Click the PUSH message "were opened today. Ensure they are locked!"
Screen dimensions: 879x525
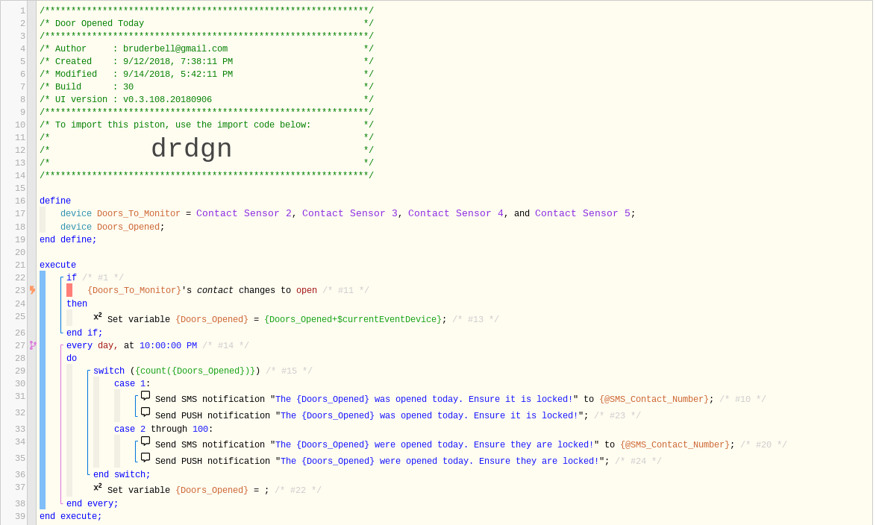439,461
